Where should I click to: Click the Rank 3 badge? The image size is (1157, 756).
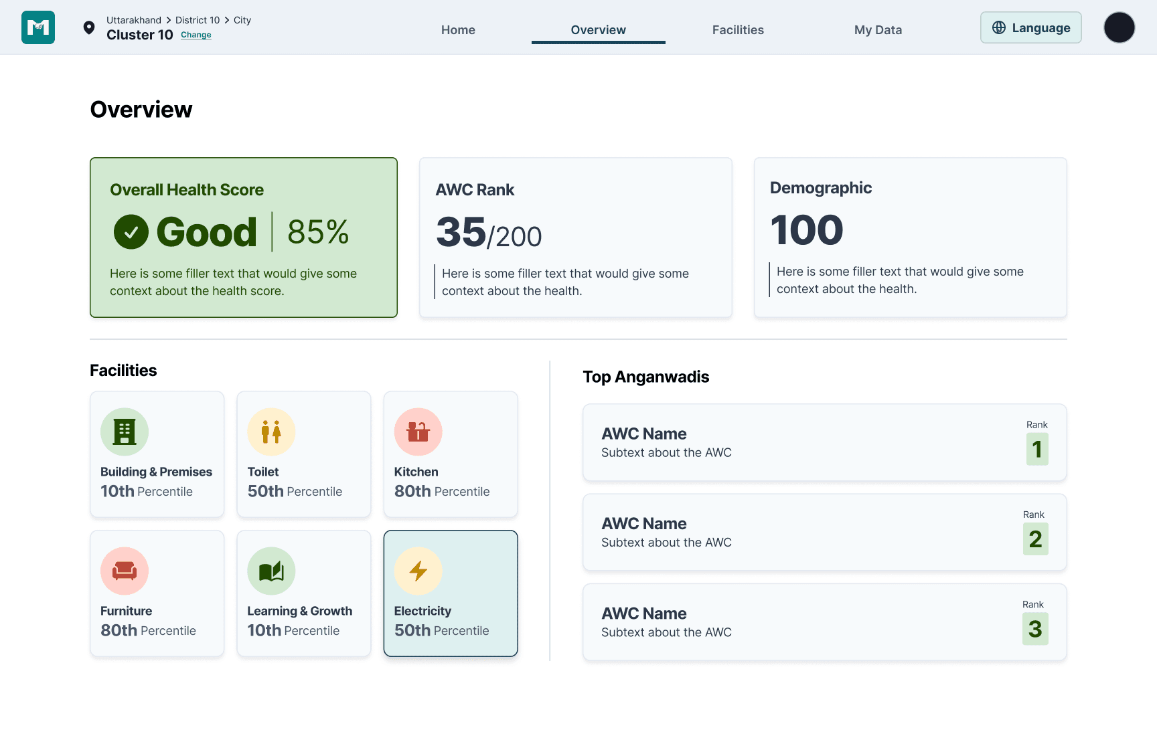1034,629
